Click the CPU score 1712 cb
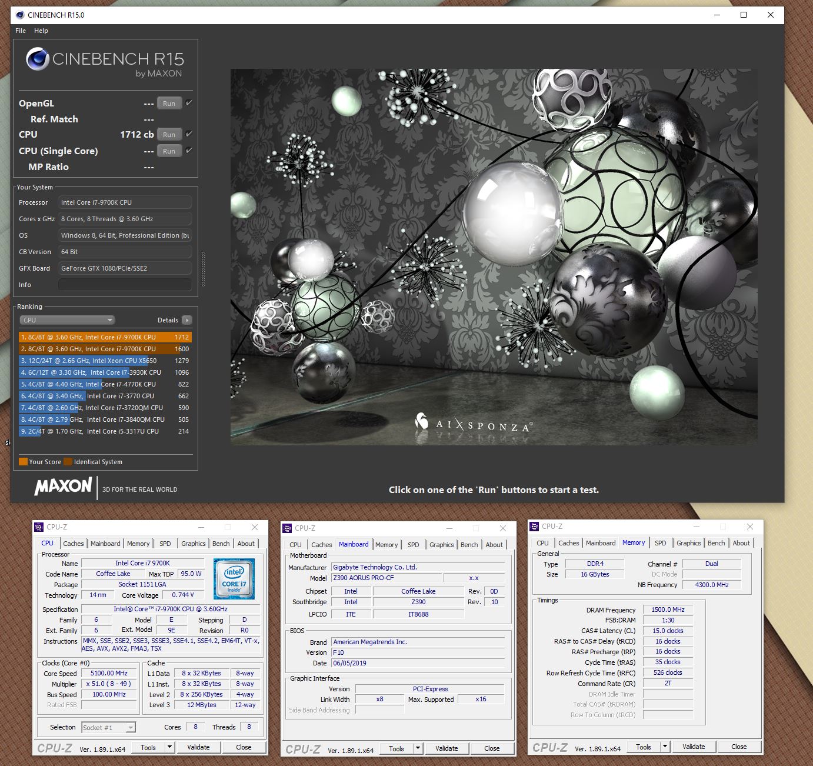 (136, 135)
